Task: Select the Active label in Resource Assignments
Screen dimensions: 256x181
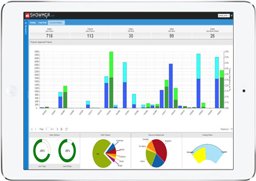Action: [142, 161]
